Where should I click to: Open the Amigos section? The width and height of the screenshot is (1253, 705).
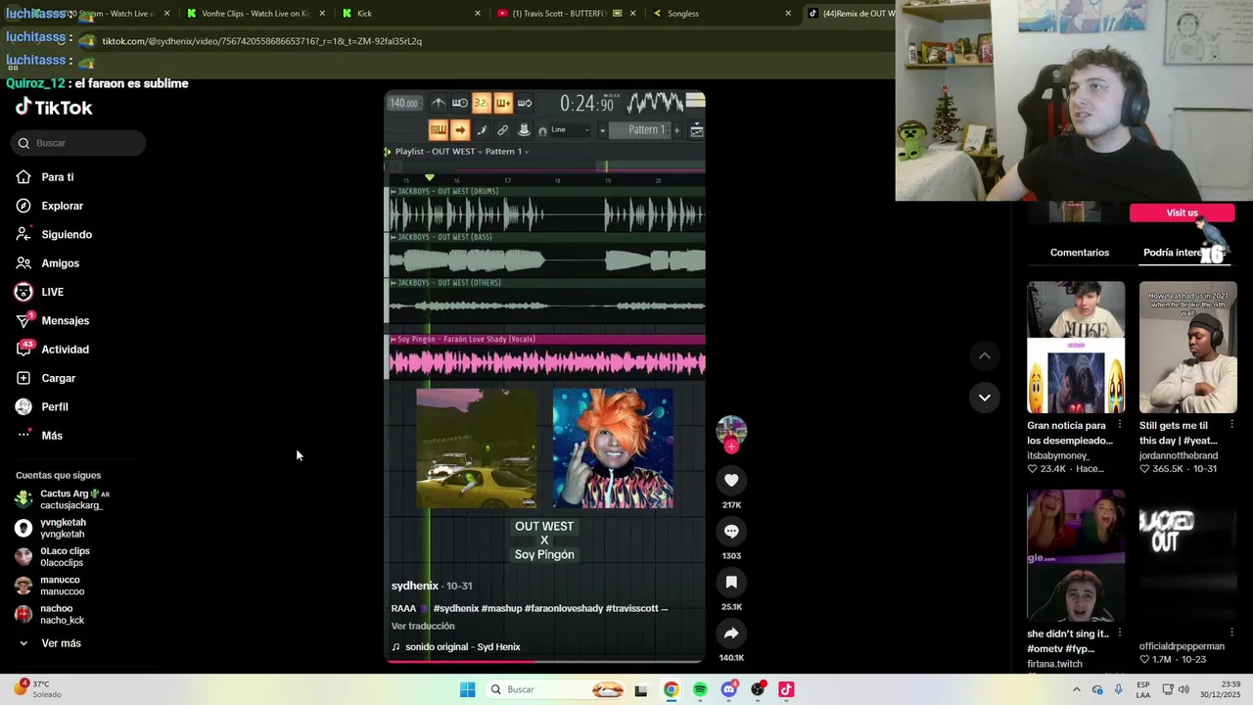48,263
